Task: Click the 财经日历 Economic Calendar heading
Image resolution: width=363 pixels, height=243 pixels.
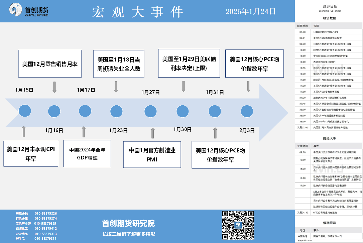Action: click(x=330, y=8)
